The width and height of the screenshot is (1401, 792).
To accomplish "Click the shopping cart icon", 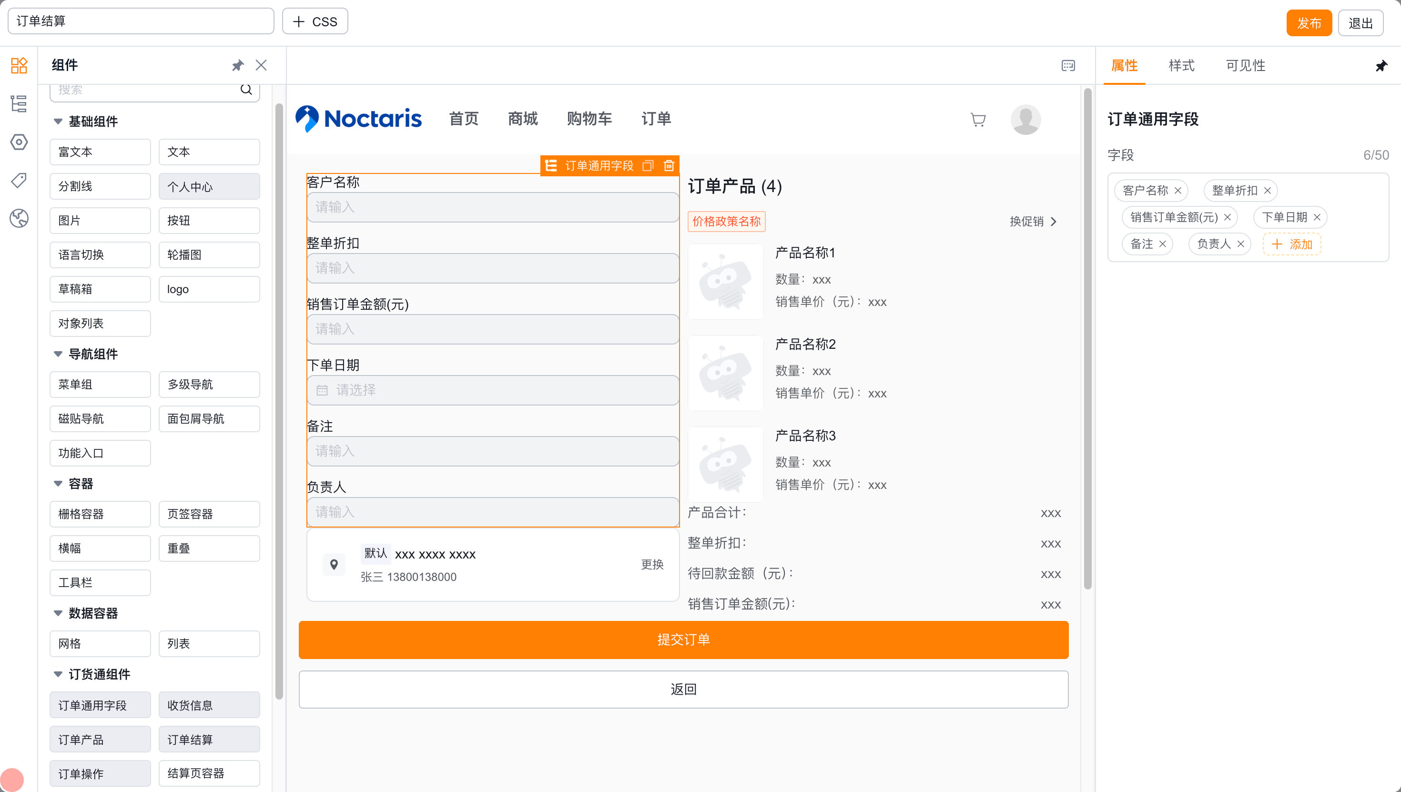I will (x=978, y=120).
